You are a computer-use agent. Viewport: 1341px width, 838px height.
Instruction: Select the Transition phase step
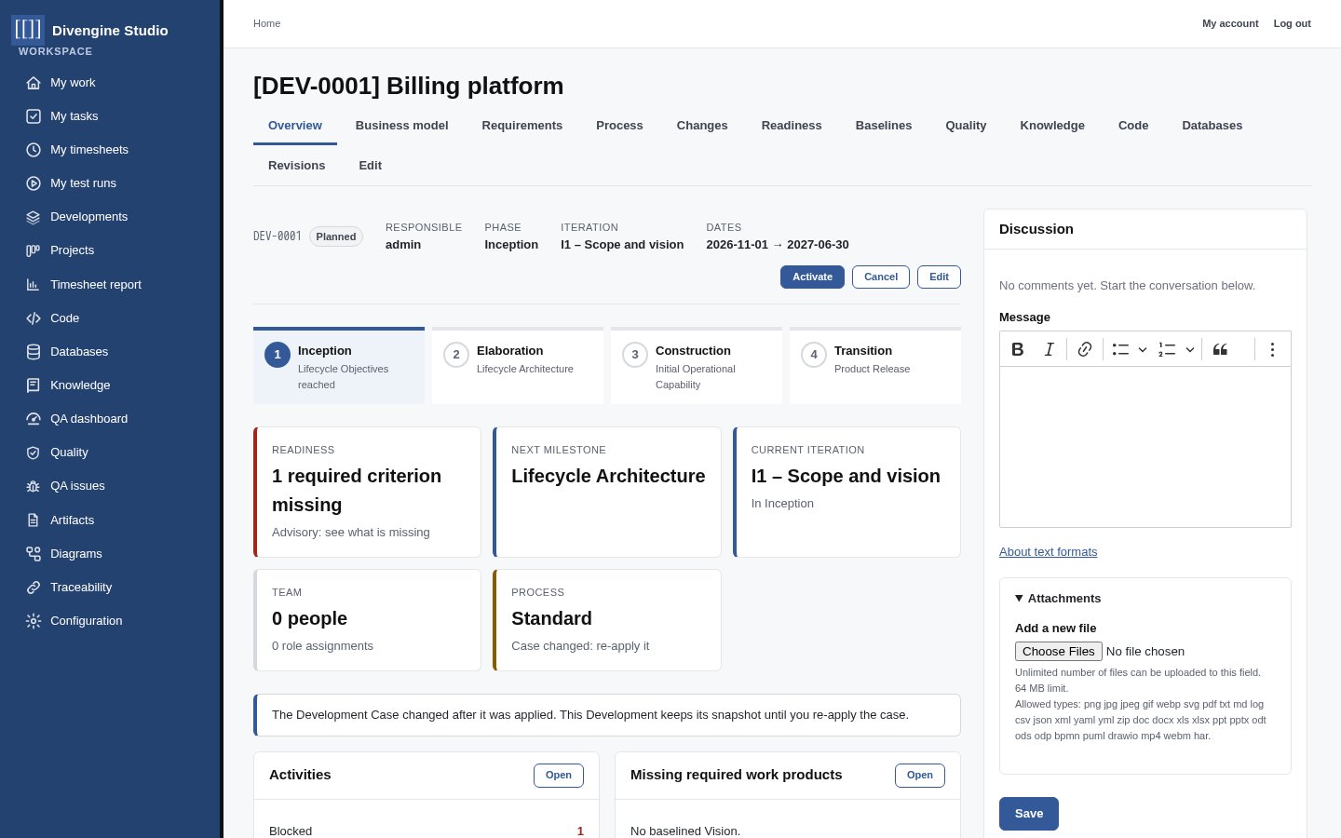click(875, 366)
